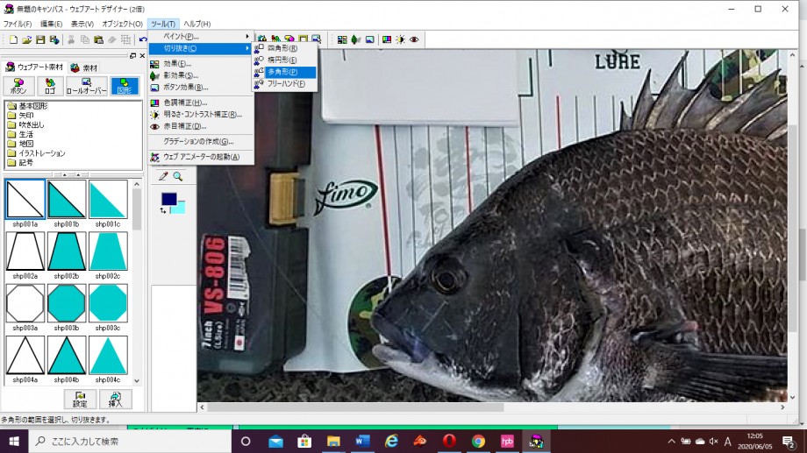Viewport: 807px width, 453px height.
Task: Click the canvas horizontal scrollbar thumb
Action: 355,407
